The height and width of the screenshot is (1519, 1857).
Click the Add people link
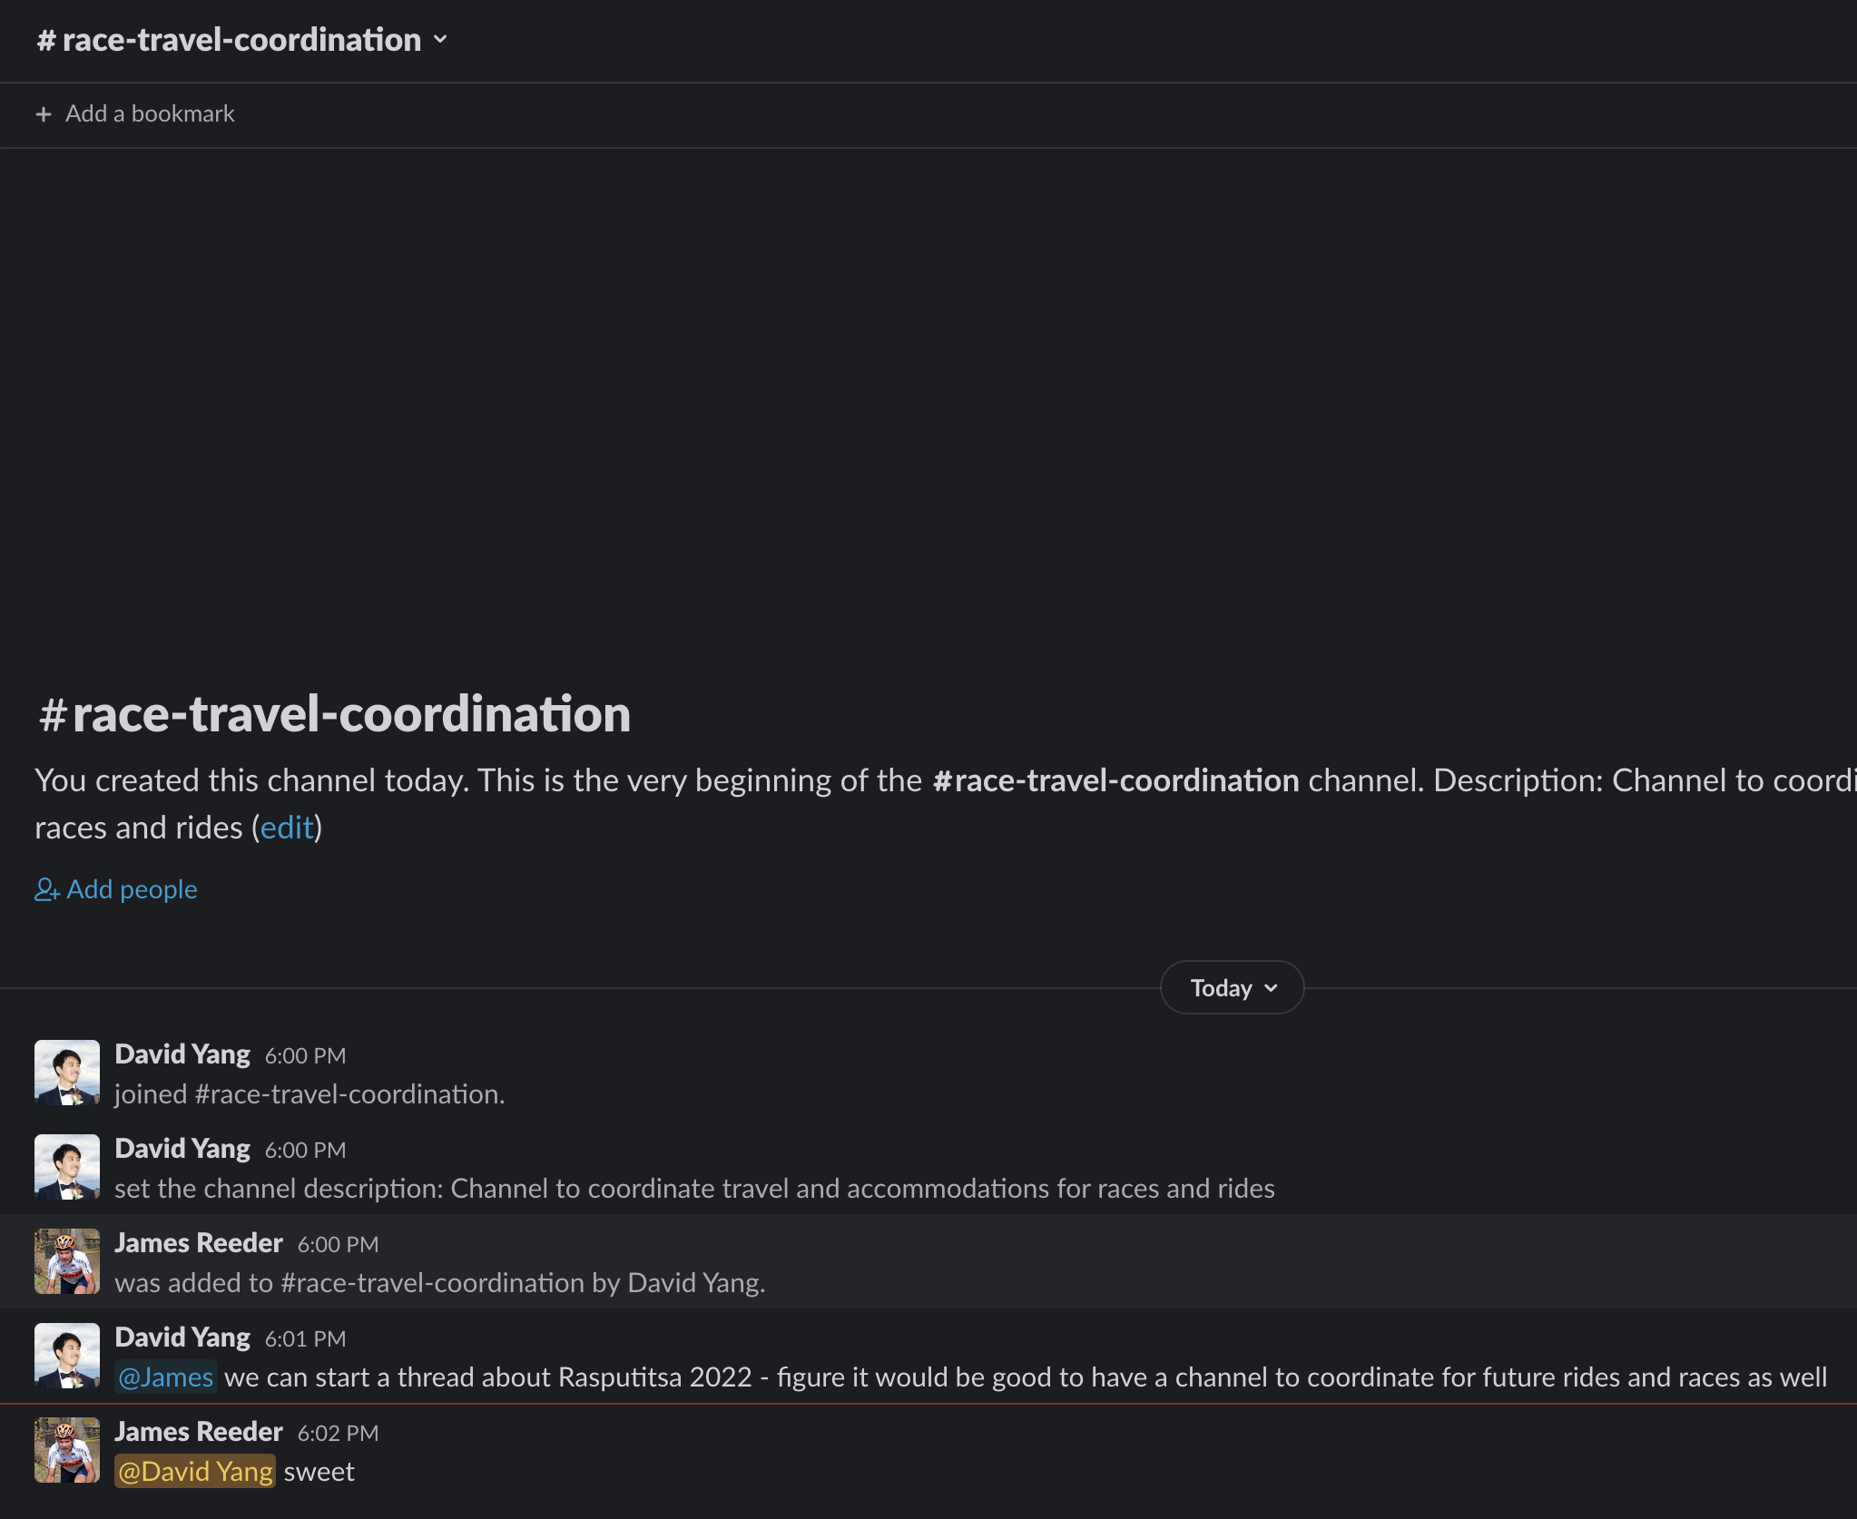(x=116, y=889)
